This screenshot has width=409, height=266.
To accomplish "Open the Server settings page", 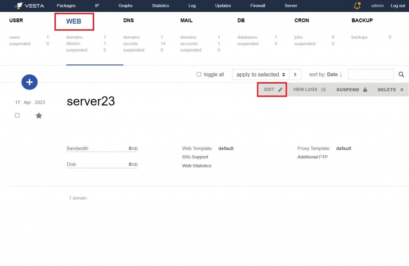I will 291,6.
